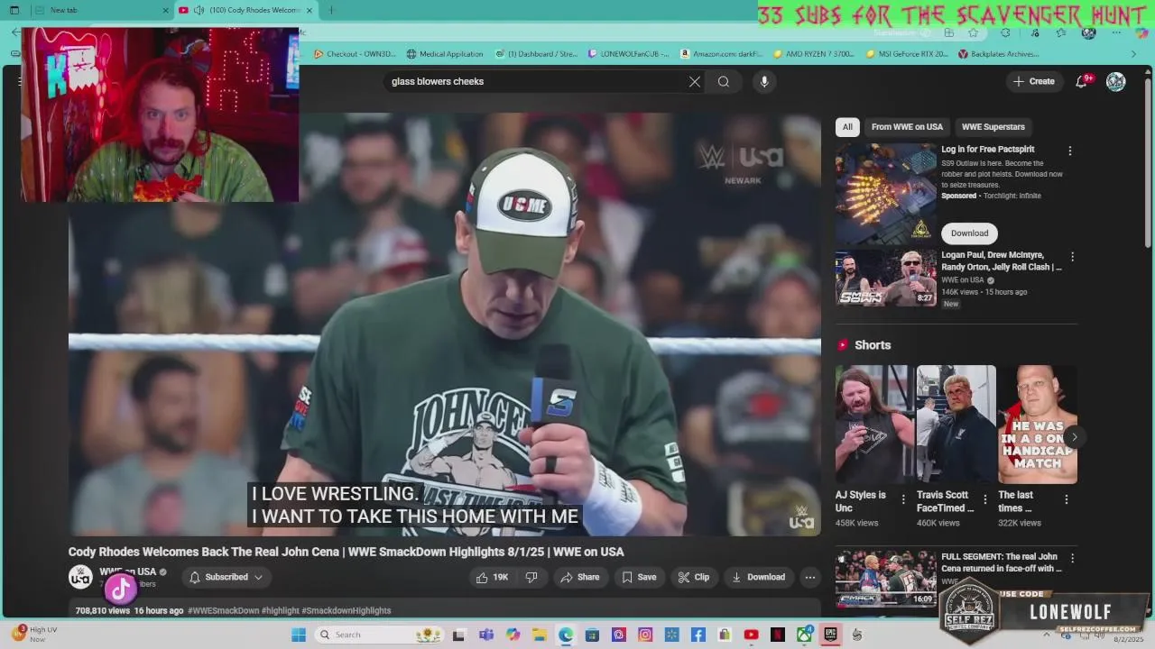Open more actions menu beside Download

(x=809, y=577)
